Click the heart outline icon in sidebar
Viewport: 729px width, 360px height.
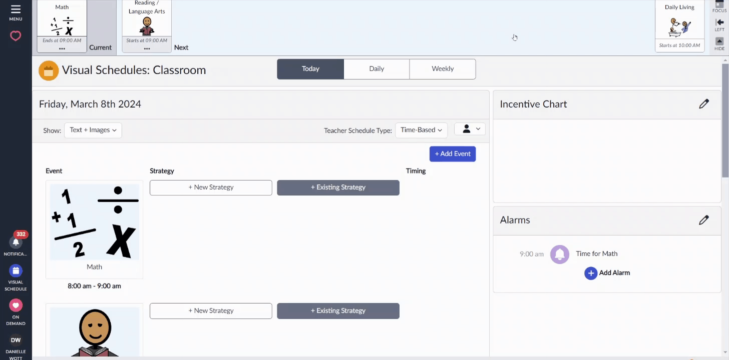coord(16,36)
